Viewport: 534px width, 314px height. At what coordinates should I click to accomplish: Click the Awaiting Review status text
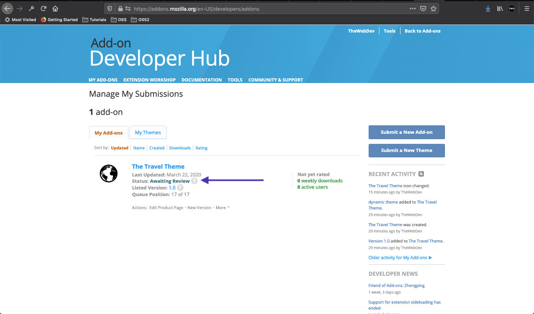pos(170,181)
